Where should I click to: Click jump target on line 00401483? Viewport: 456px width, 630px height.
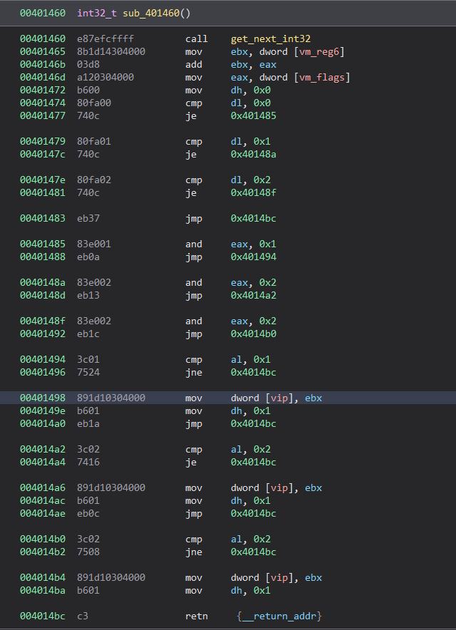click(254, 218)
